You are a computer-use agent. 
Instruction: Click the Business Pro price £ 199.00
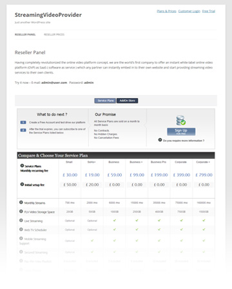click(x=159, y=175)
